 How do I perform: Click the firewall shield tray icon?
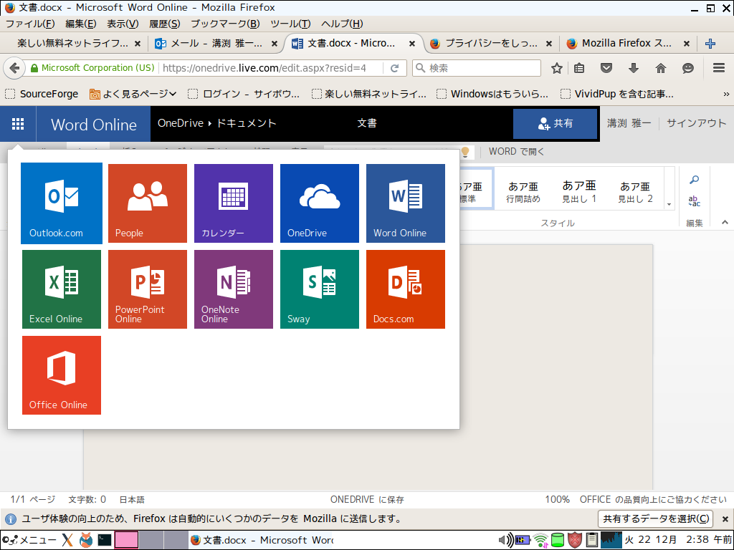coord(574,540)
